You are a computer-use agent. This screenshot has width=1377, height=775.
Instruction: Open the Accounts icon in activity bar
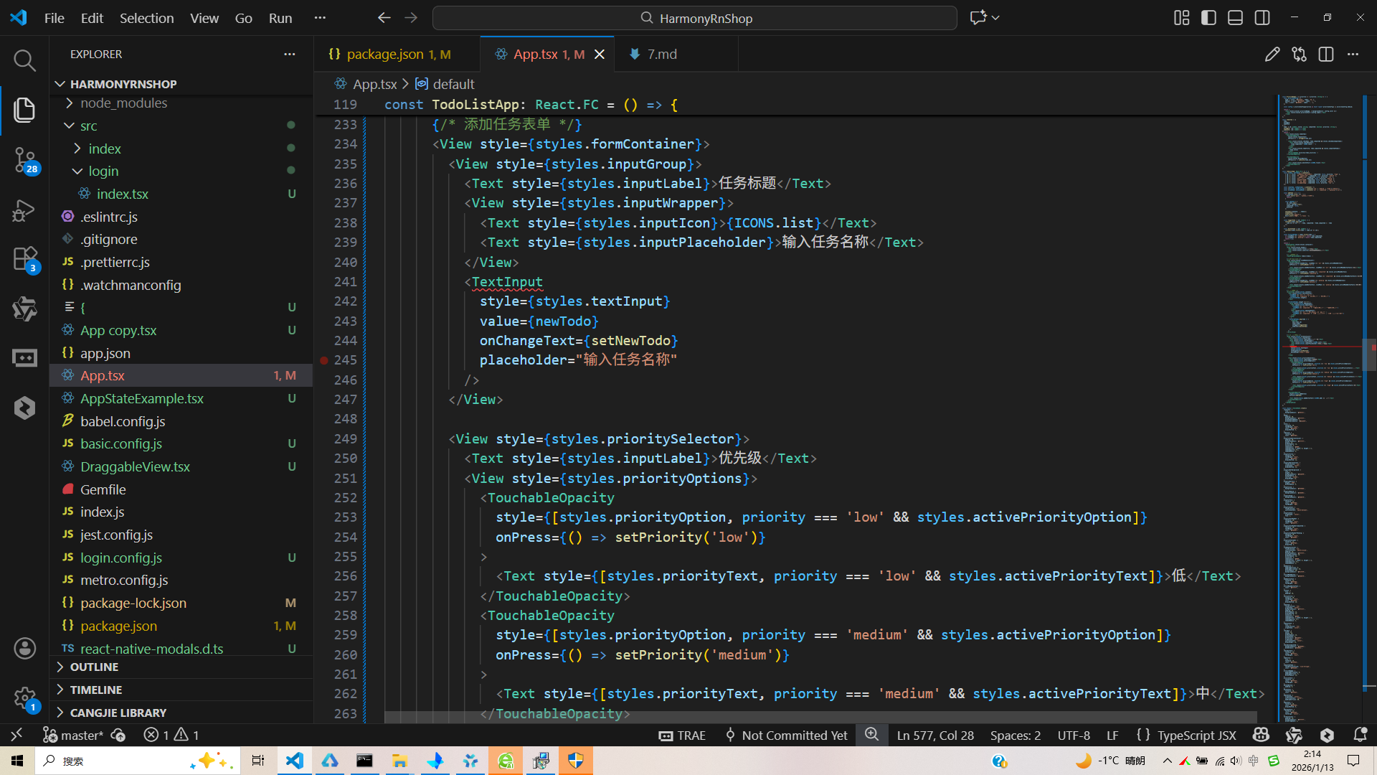pos(24,649)
